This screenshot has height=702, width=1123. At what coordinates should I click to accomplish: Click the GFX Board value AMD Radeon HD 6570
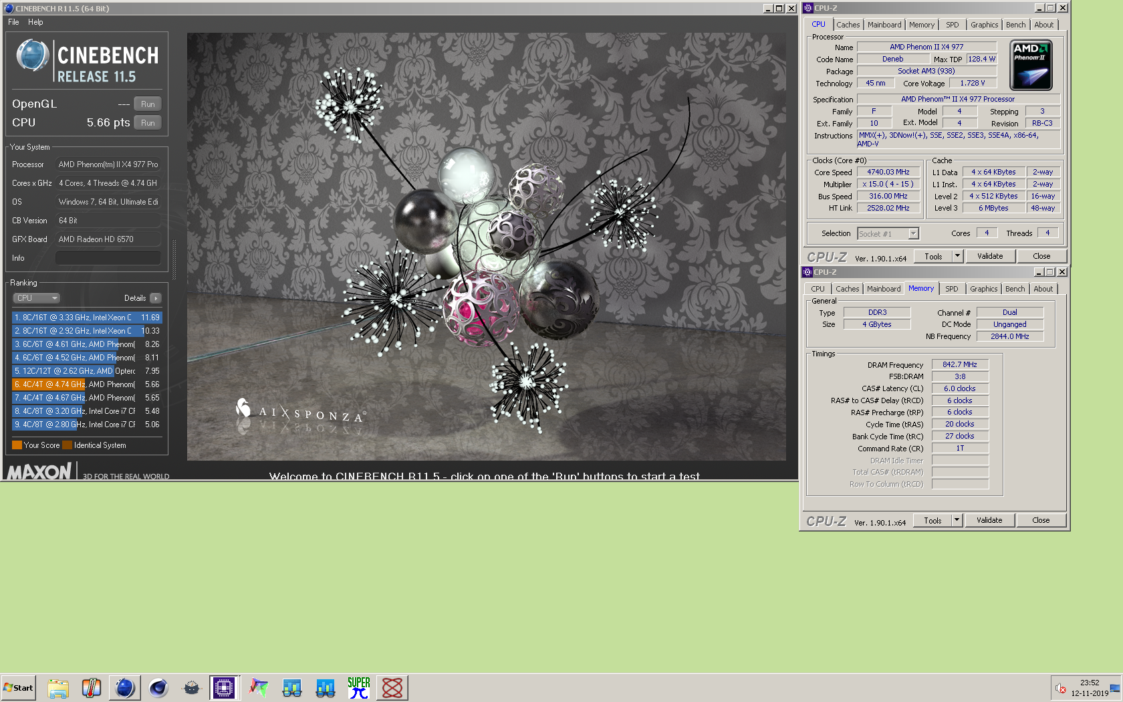tap(108, 239)
